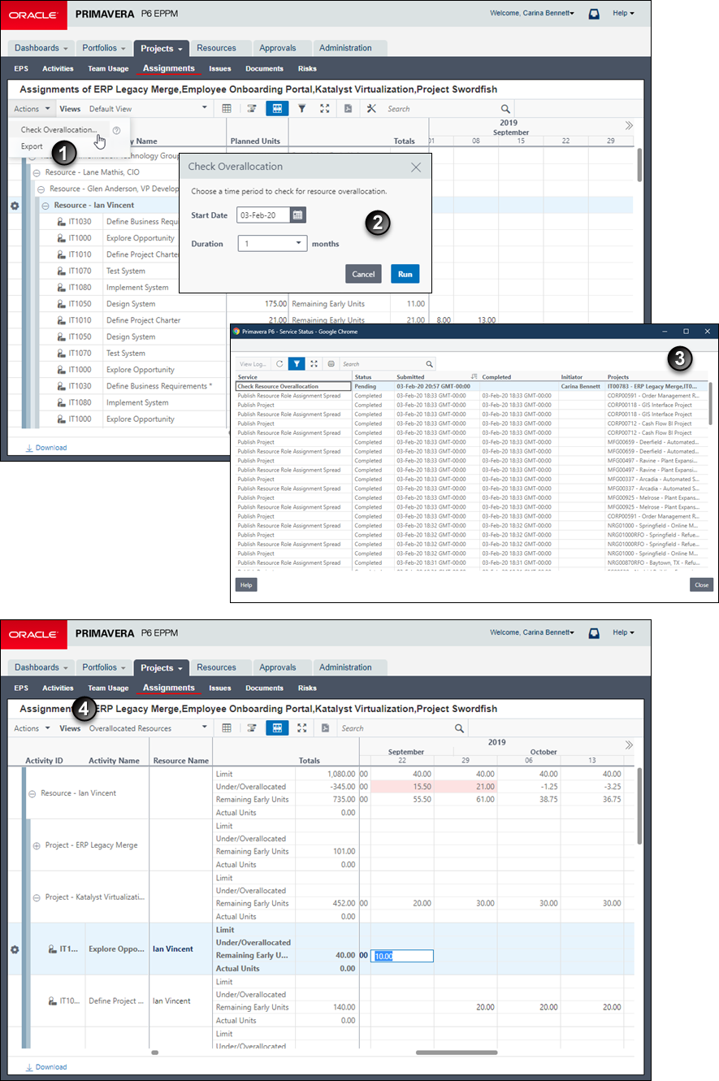The height and width of the screenshot is (1081, 719).
Task: Click the print icon in Service Status window
Action: 330,364
